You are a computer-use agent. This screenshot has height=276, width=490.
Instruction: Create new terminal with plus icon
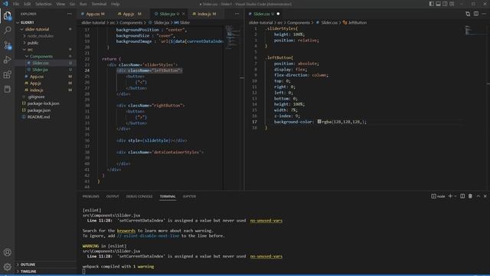point(450,196)
